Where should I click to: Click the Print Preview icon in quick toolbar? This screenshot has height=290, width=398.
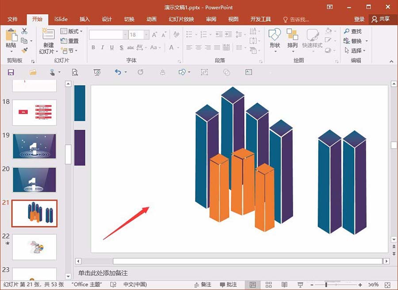(x=75, y=73)
